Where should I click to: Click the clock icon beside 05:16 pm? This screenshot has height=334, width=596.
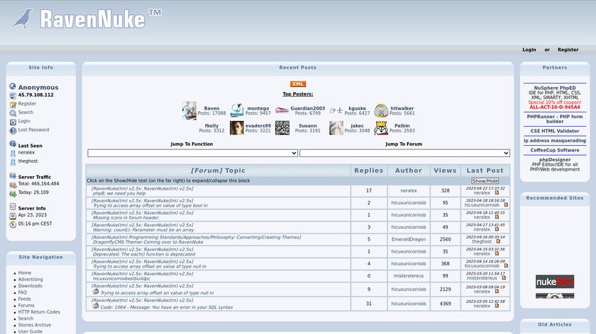tap(13, 224)
